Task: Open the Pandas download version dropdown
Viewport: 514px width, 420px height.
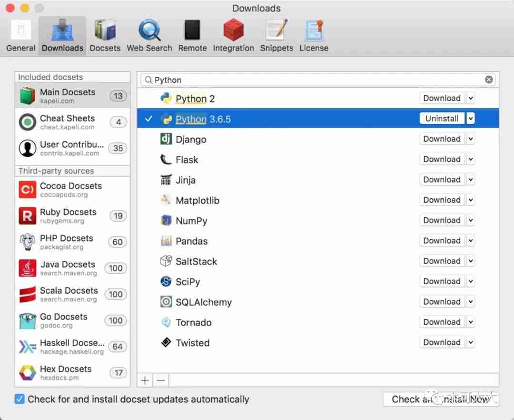Action: pyautogui.click(x=470, y=241)
